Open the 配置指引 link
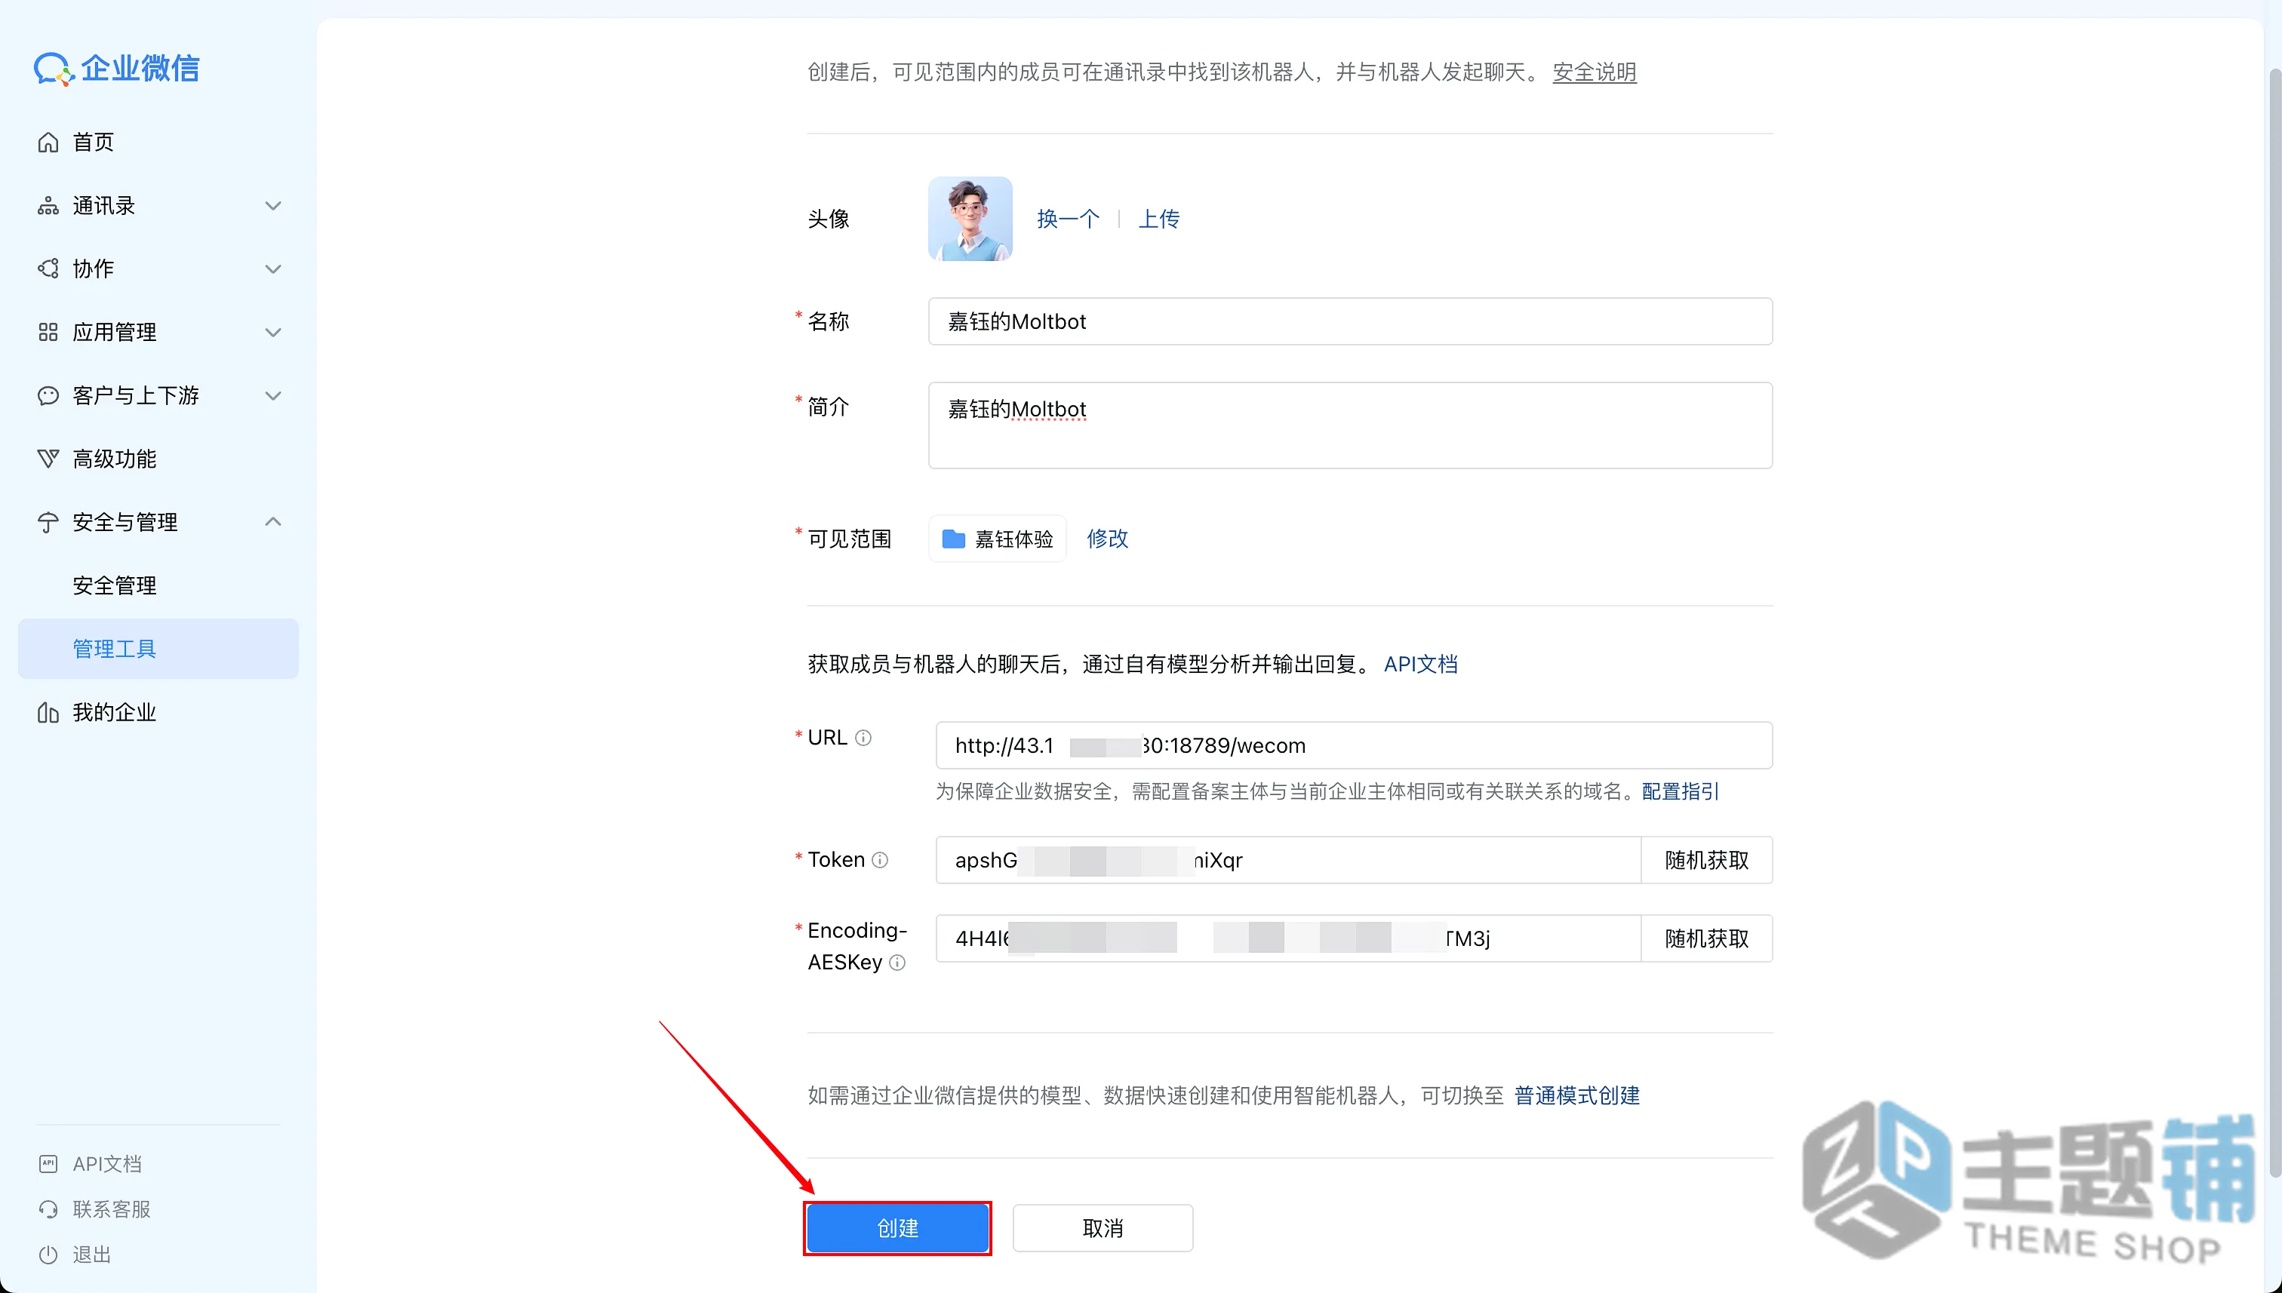Screen dimensions: 2282x1293 [1681, 791]
